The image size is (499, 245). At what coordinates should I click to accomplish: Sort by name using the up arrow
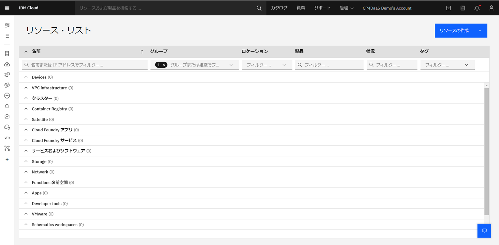coord(142,52)
